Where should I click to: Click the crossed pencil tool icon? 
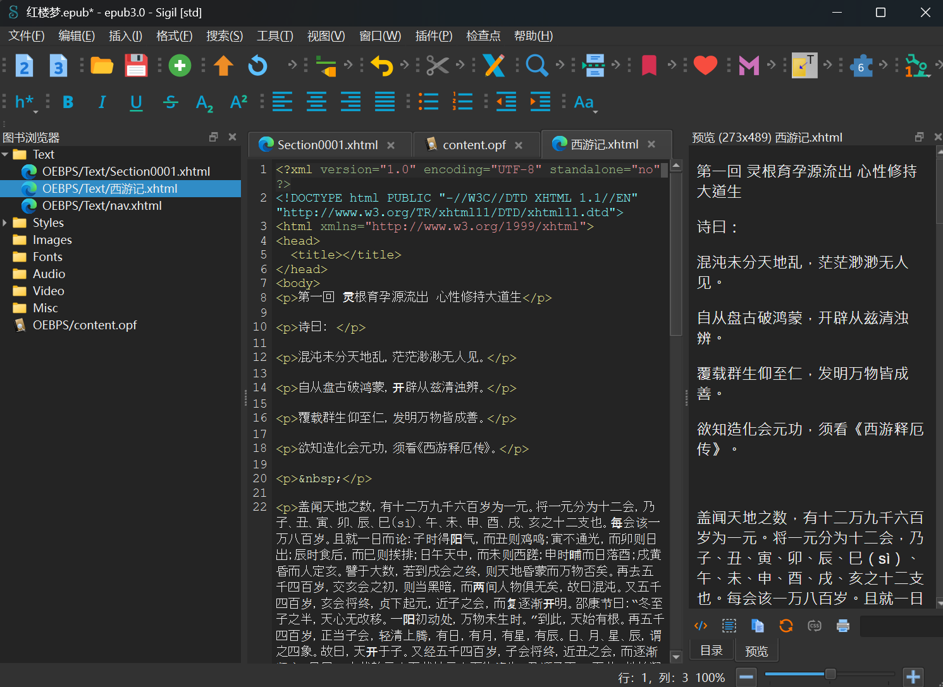(x=494, y=65)
